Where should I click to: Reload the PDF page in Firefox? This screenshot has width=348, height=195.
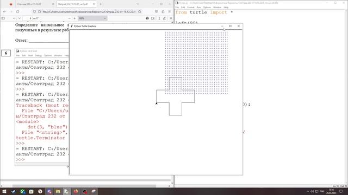(x=17, y=11)
